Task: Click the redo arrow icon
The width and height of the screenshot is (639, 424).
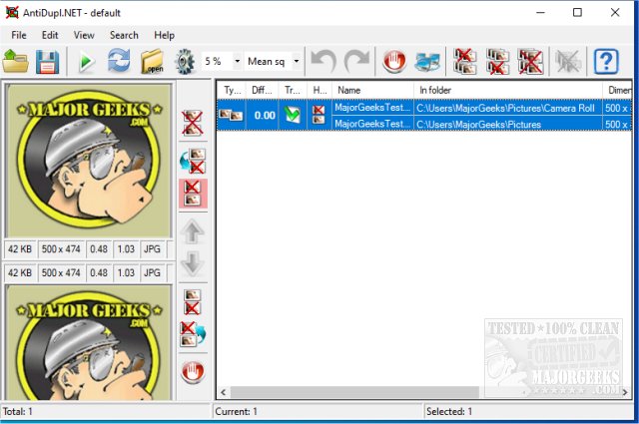Action: pos(356,62)
